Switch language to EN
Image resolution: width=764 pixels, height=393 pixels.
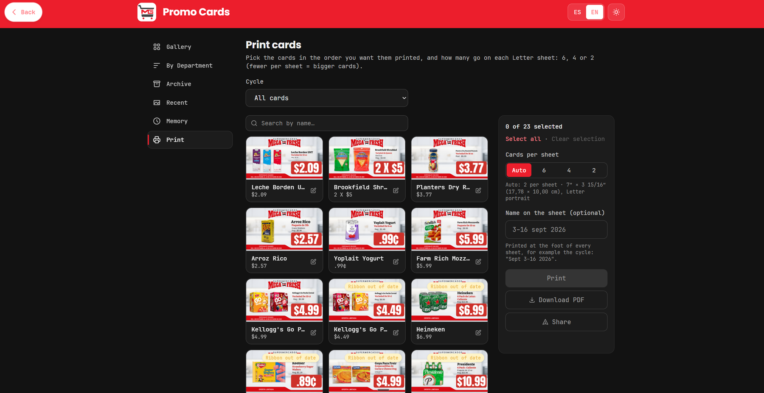click(594, 12)
